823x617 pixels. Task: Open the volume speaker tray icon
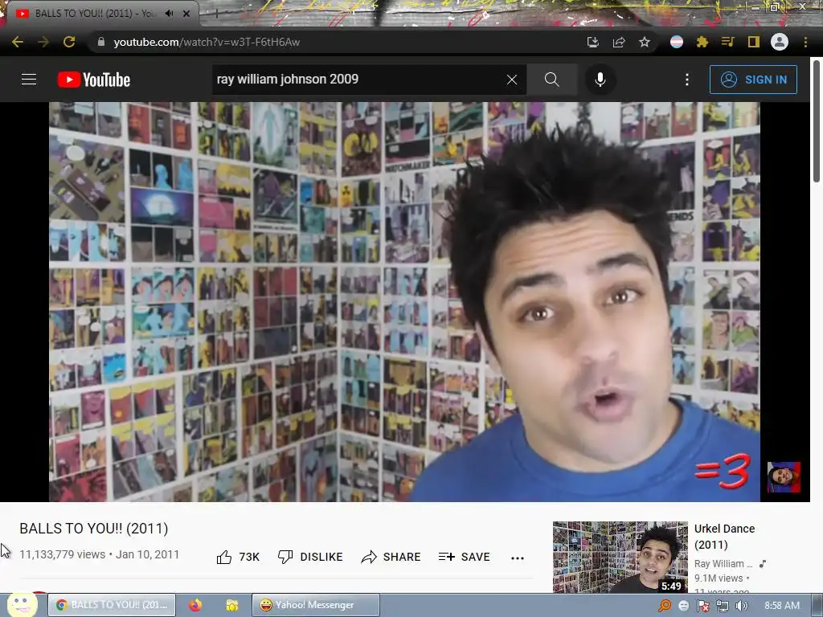742,606
